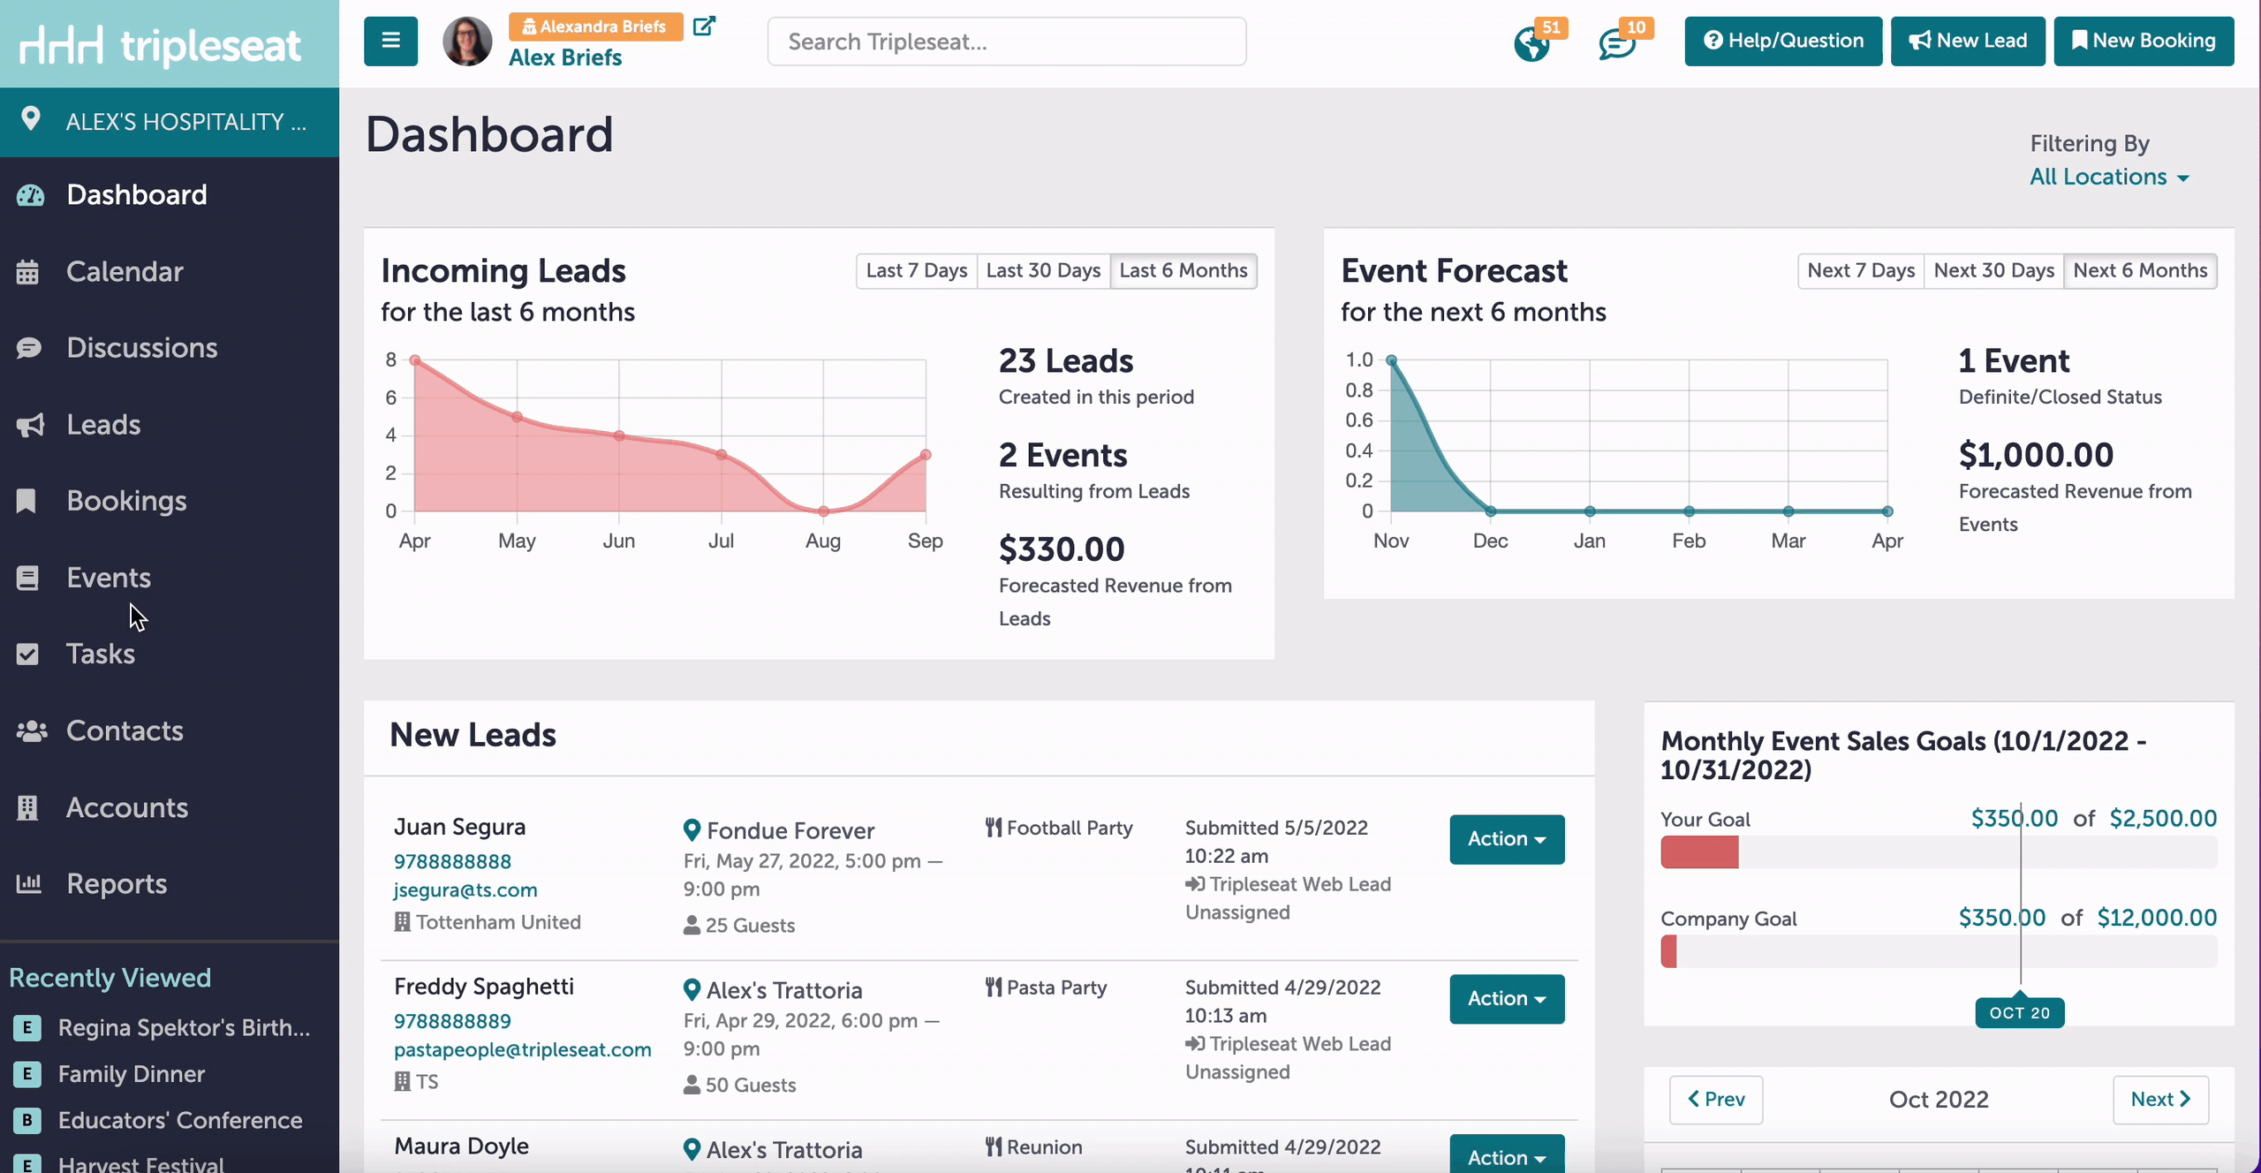Click the location pin icon for Alex's Hospitality
This screenshot has height=1173, width=2261.
pyautogui.click(x=31, y=119)
